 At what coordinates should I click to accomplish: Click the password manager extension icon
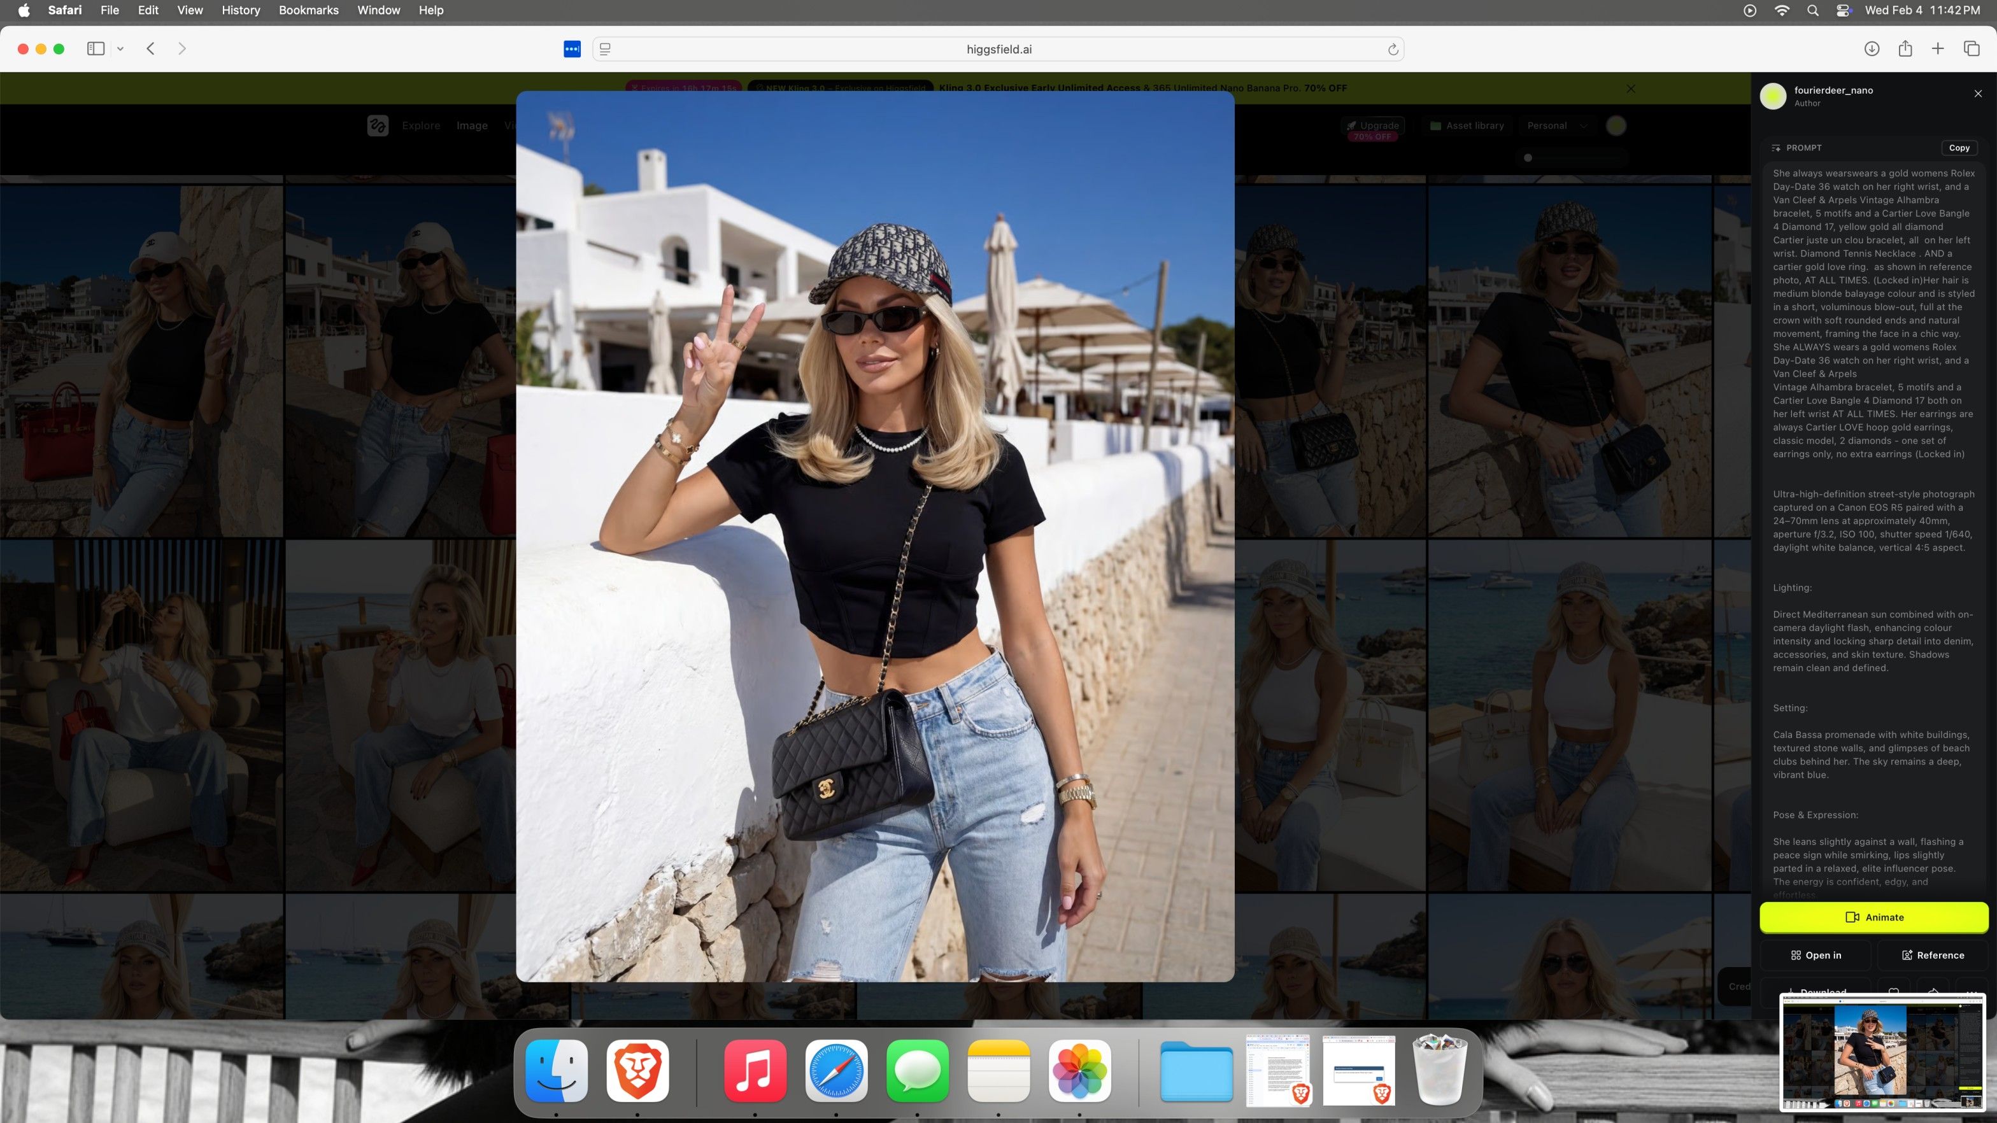571,49
